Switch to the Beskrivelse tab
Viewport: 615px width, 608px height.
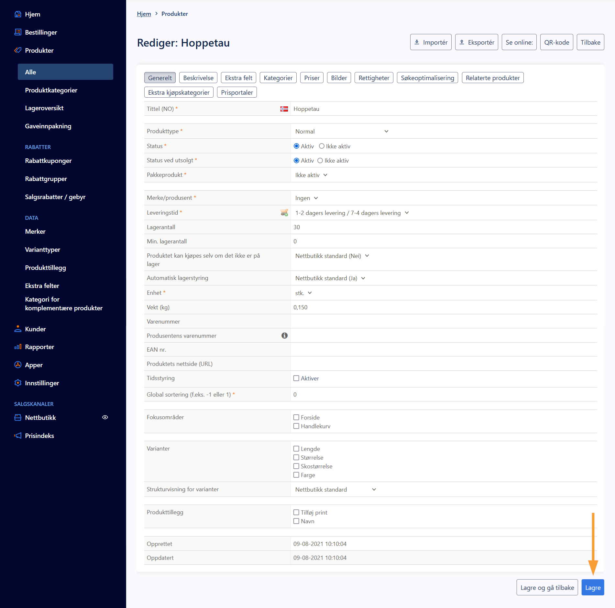pyautogui.click(x=198, y=78)
